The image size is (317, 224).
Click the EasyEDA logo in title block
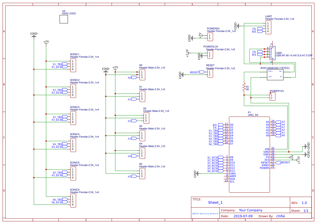pos(205,214)
